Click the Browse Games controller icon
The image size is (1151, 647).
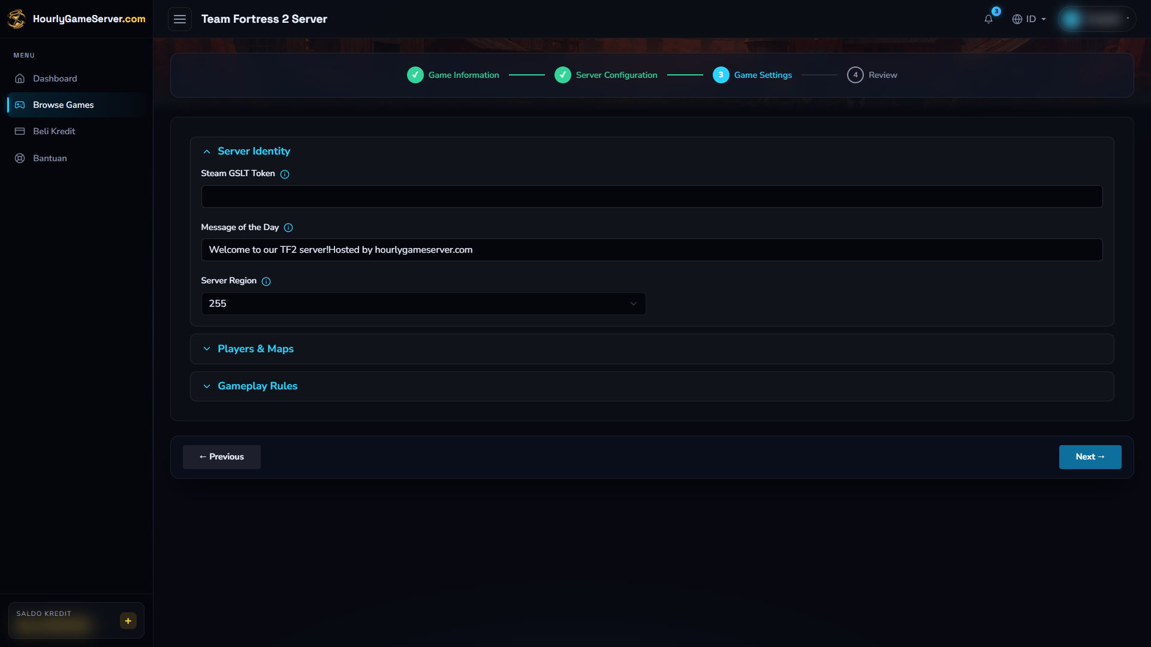pyautogui.click(x=20, y=105)
